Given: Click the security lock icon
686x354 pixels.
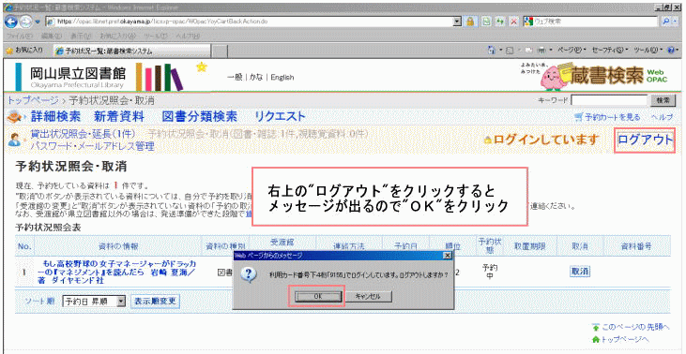Looking at the screenshot, I should [471, 21].
